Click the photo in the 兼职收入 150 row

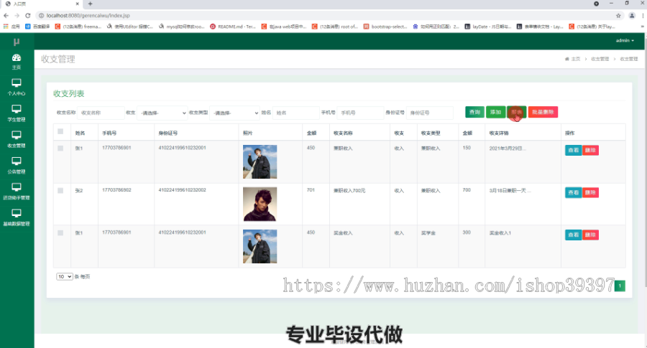[260, 162]
